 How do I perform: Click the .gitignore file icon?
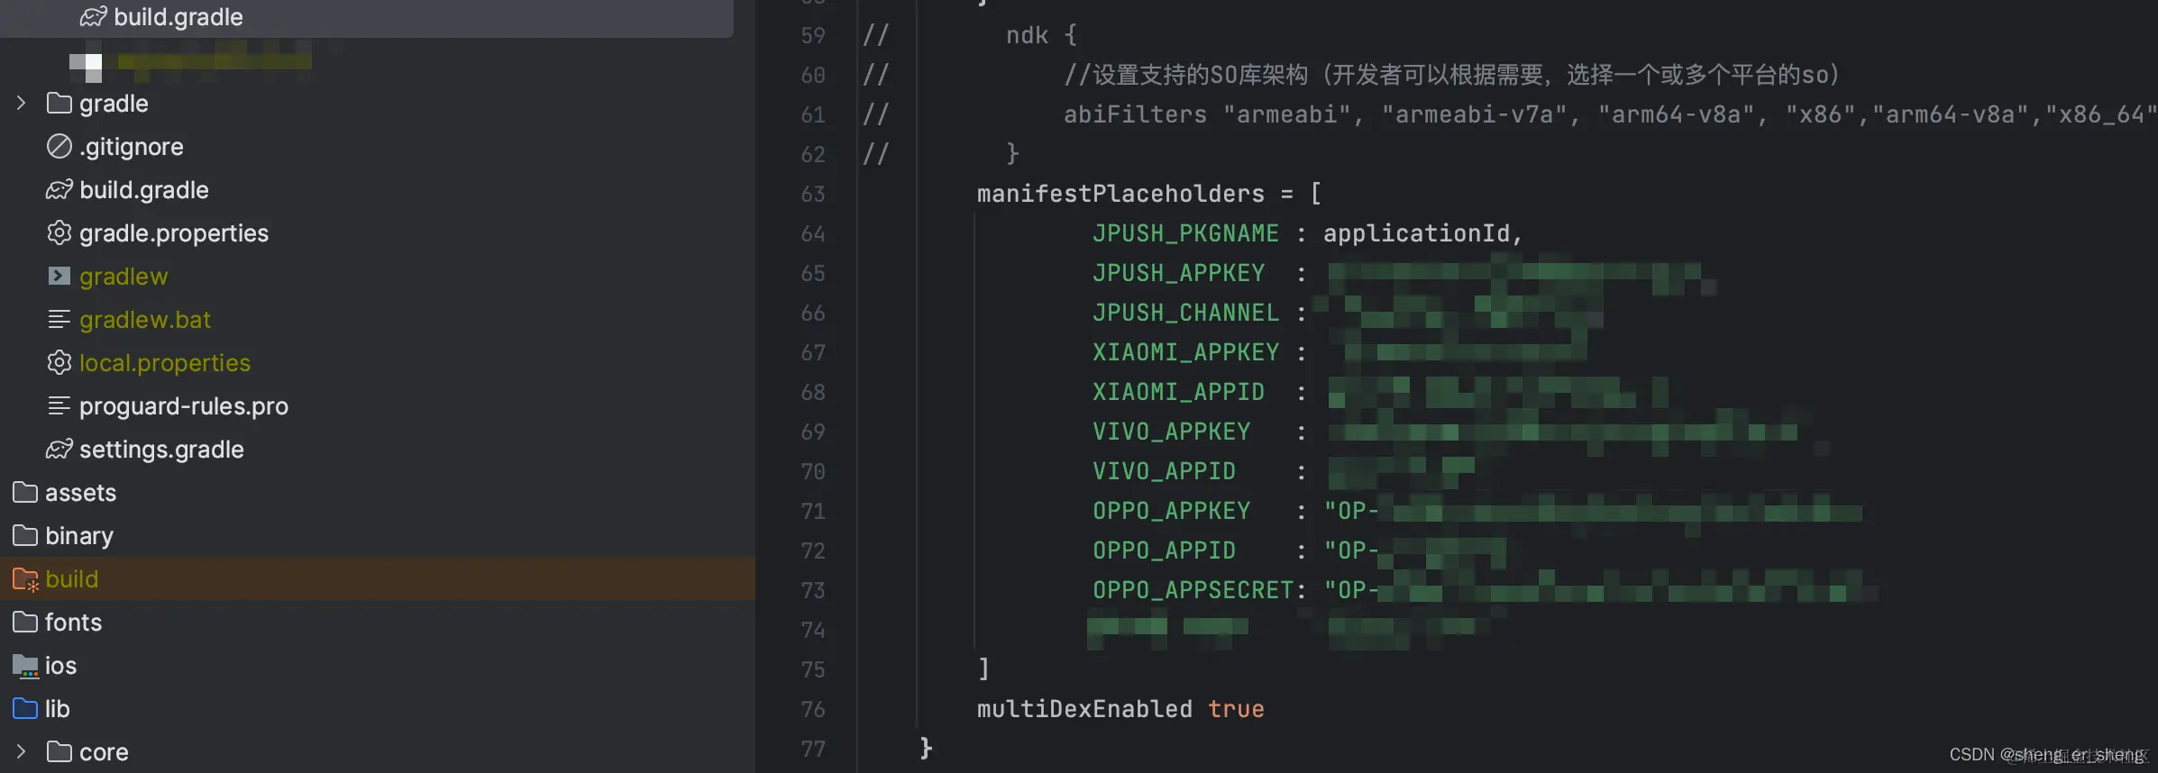[x=59, y=147]
